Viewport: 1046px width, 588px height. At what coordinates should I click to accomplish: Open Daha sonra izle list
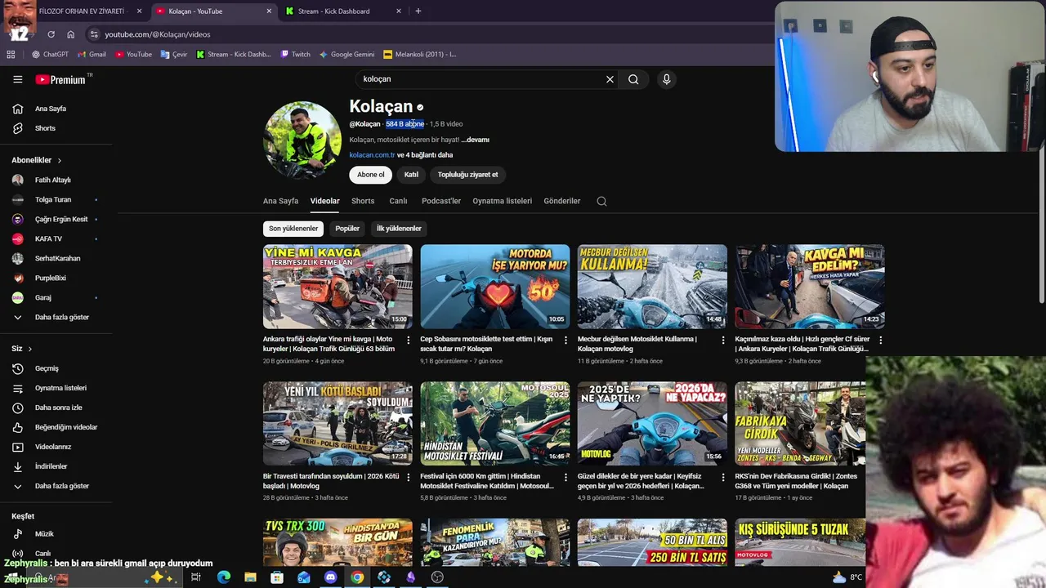(56, 408)
